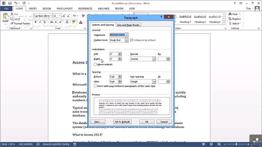Save the document from the quick access toolbar
Viewport: 262px width, 147px height.
[10, 3]
